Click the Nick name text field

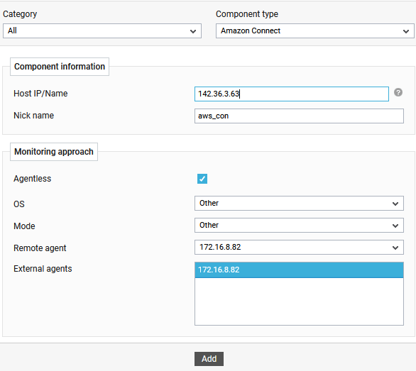point(299,116)
